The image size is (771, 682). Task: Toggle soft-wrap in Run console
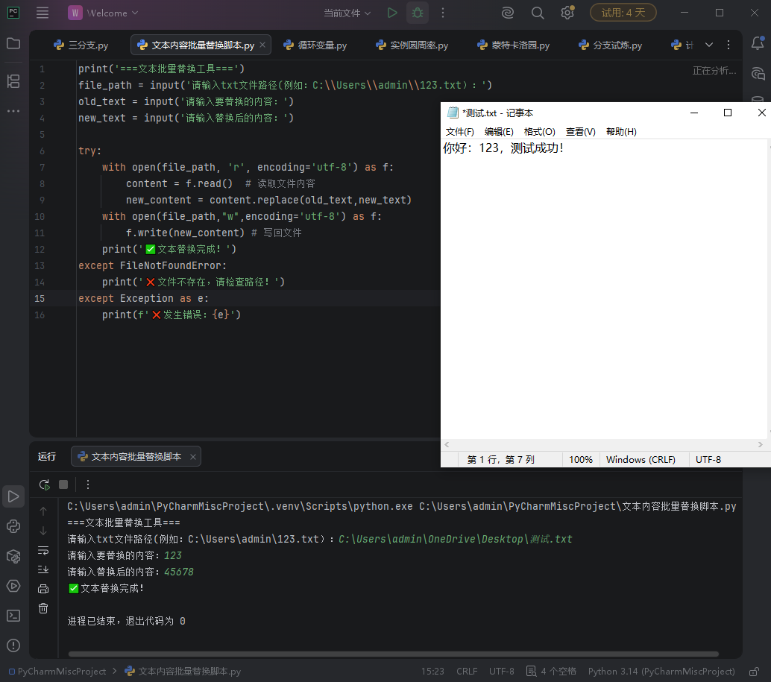tap(43, 550)
